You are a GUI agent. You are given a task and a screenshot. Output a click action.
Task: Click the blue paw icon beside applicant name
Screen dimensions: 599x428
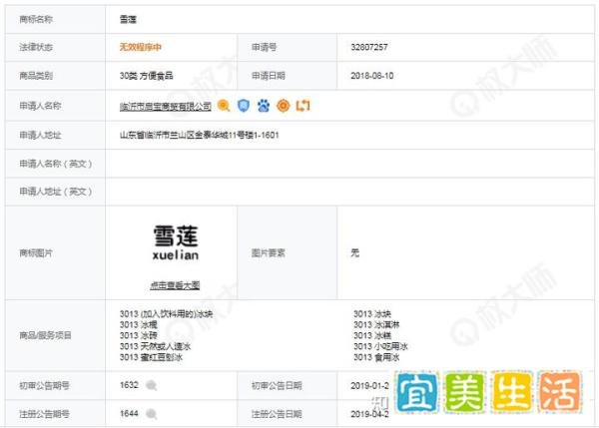[x=264, y=106]
